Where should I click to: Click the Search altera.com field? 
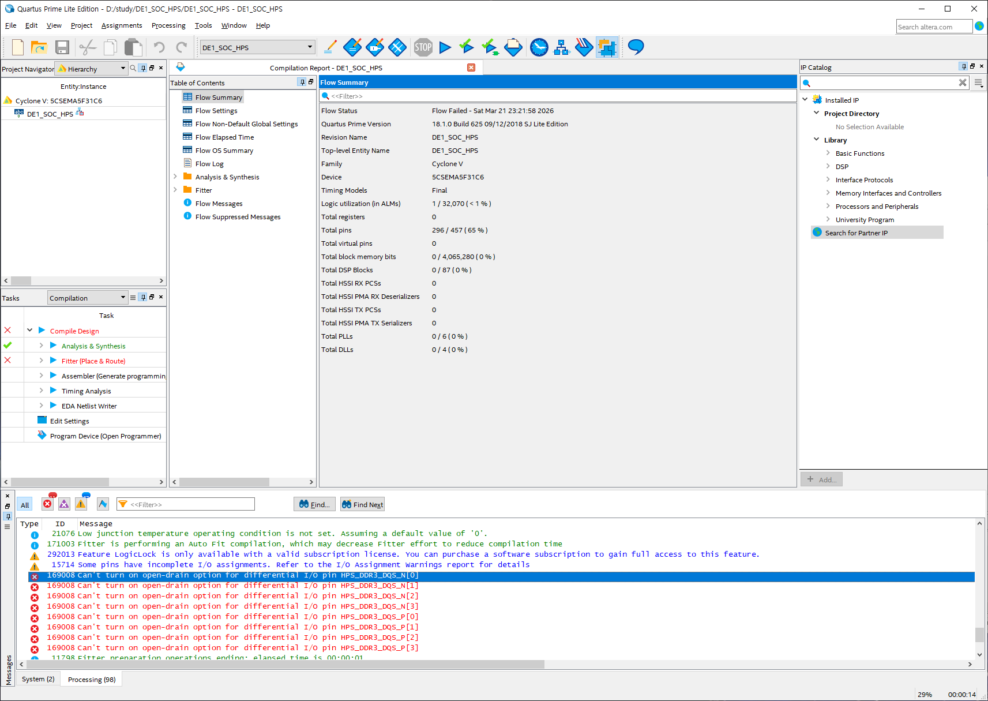pos(934,27)
